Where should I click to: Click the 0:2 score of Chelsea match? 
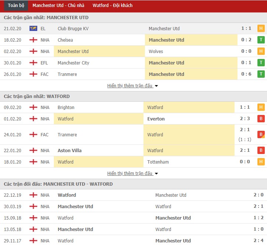(x=246, y=40)
